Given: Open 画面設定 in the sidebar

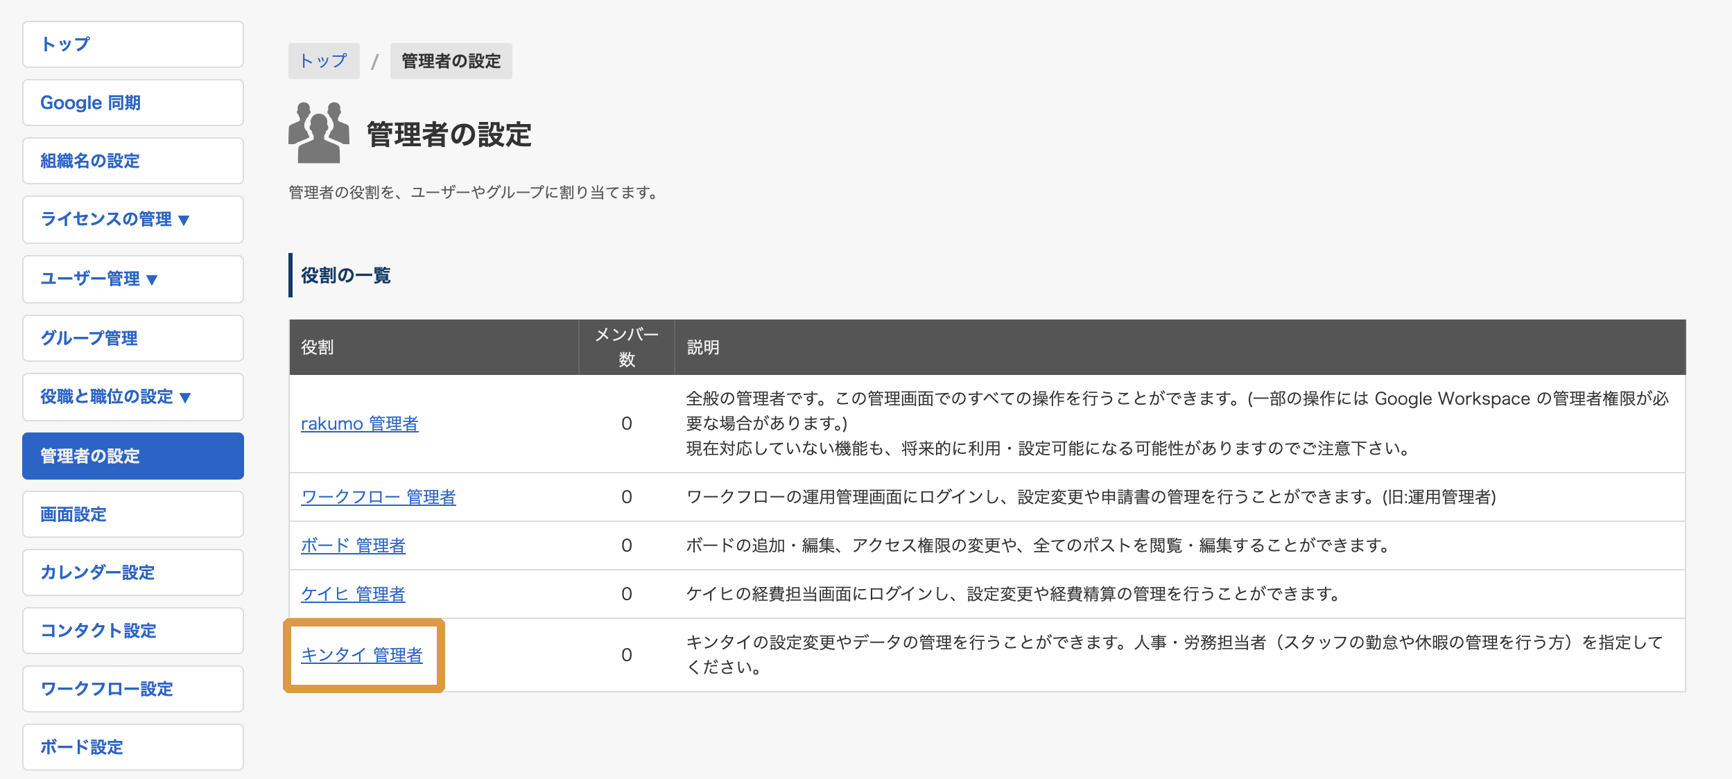Looking at the screenshot, I should 133,514.
